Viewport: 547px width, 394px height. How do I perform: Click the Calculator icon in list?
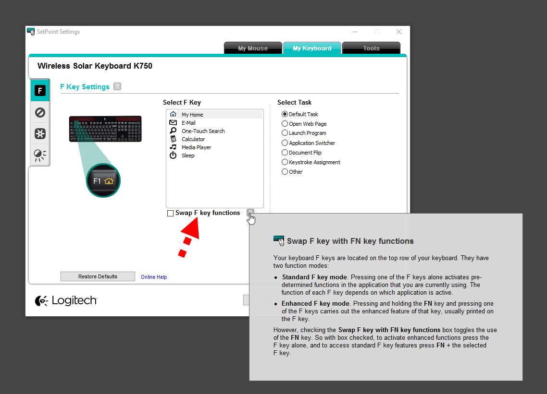click(x=173, y=139)
